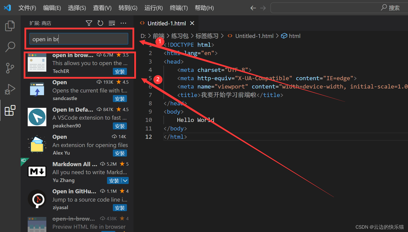Go back with the left arrow
The height and width of the screenshot is (232, 408).
(x=253, y=8)
